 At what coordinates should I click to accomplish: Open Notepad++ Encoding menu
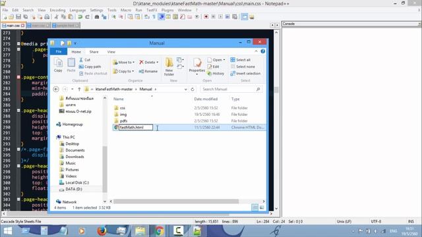[57, 11]
